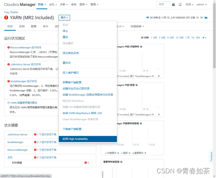216x178 pixels.
Task: Choose 进入维护模式 in the actions menu
Action: tap(71, 73)
